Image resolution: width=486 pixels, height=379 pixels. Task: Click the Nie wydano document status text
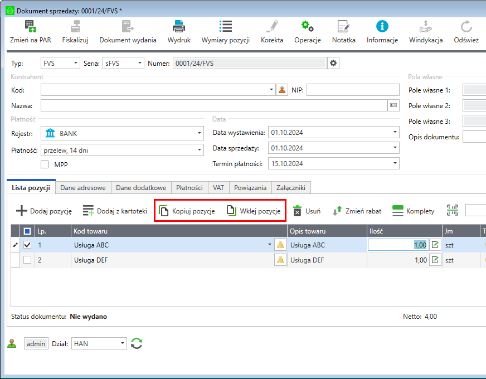(88, 317)
